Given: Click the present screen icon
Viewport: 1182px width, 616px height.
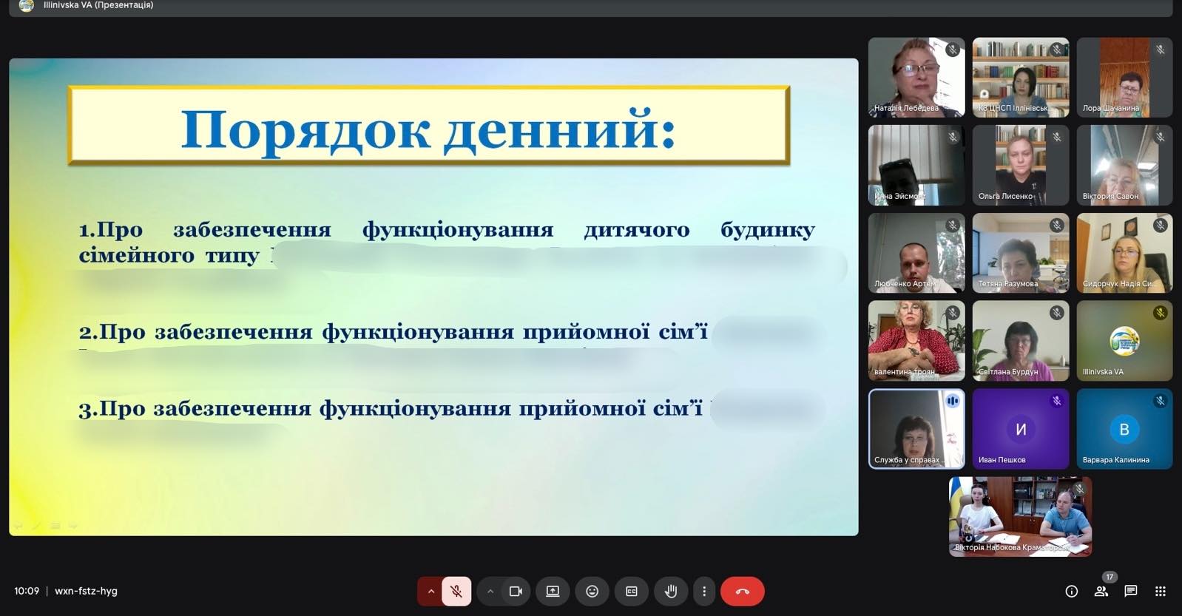Looking at the screenshot, I should click(553, 592).
